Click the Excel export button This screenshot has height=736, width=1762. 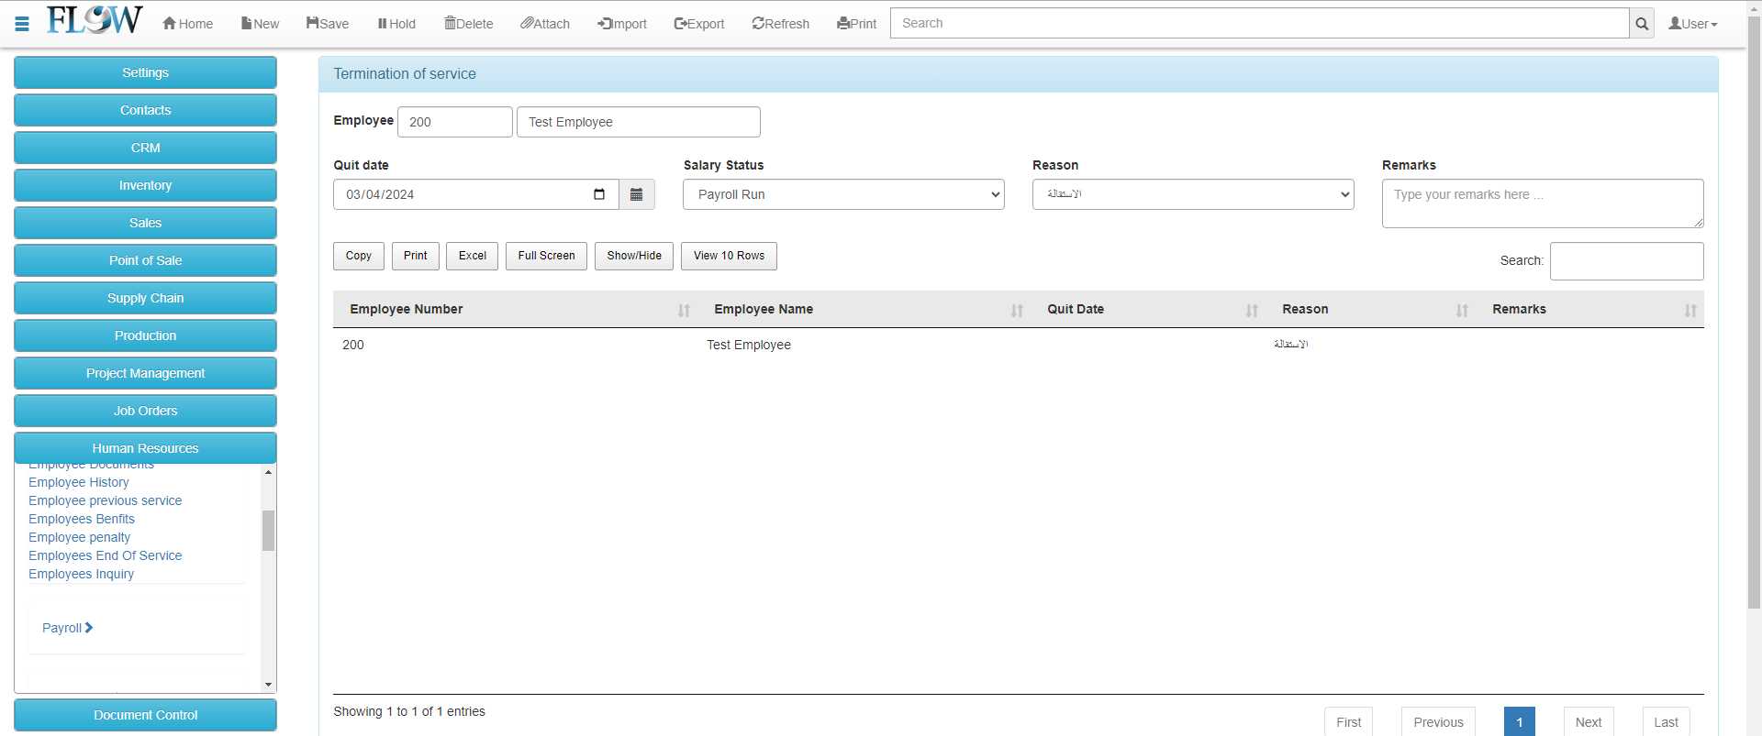pos(472,256)
